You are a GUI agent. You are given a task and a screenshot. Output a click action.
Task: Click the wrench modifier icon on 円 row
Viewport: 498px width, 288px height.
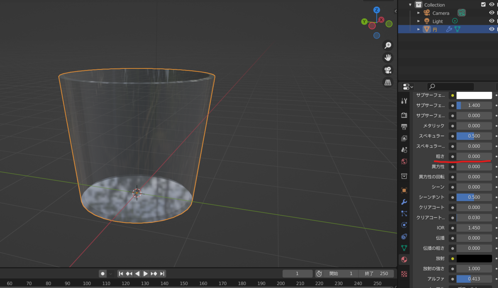click(449, 29)
